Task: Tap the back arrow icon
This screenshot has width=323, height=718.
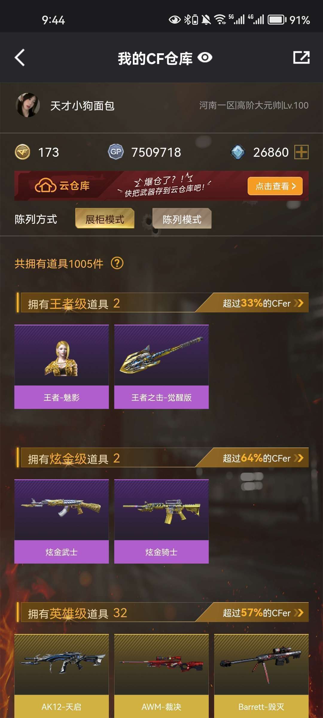Action: click(20, 57)
